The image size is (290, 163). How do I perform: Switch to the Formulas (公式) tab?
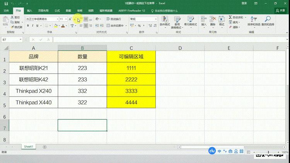57,11
